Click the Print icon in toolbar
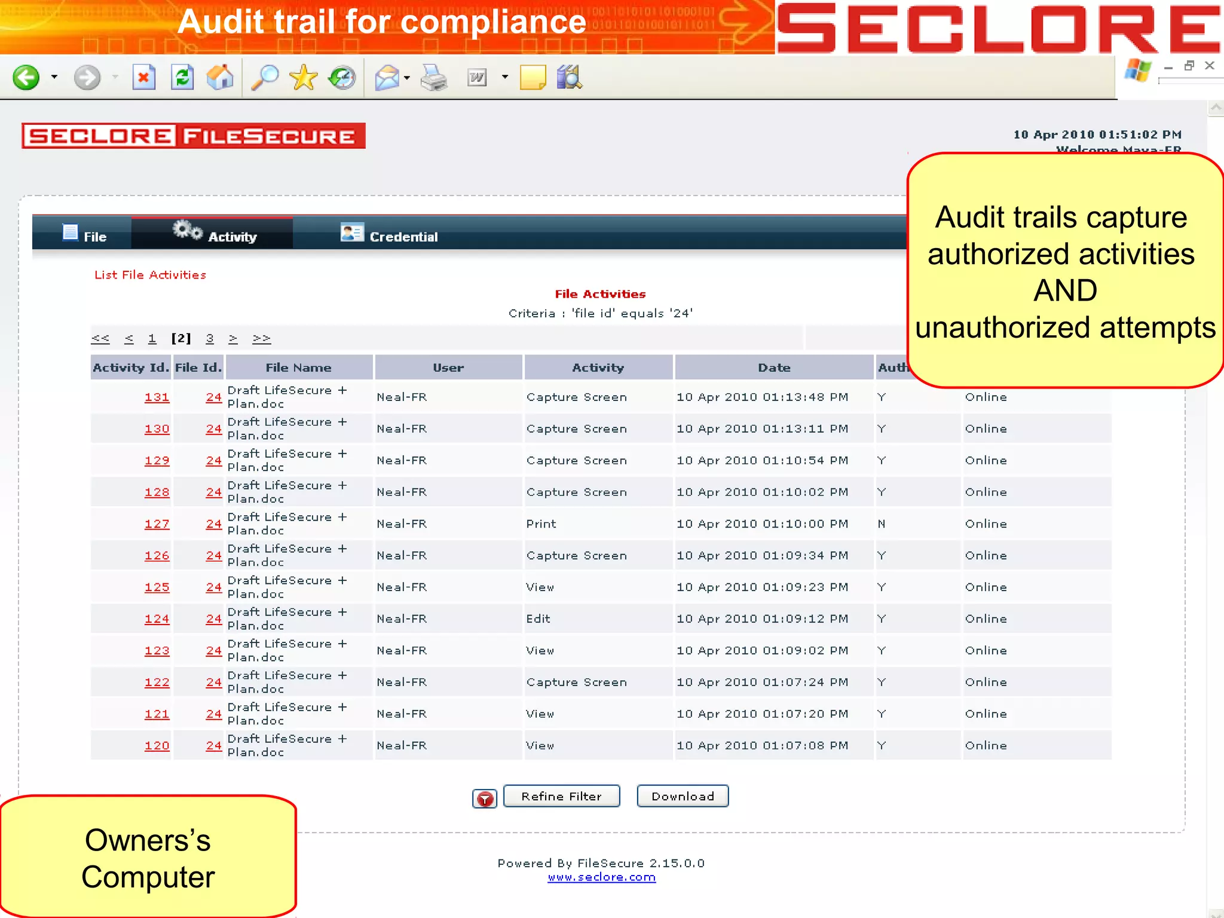This screenshot has height=918, width=1224. coord(434,78)
